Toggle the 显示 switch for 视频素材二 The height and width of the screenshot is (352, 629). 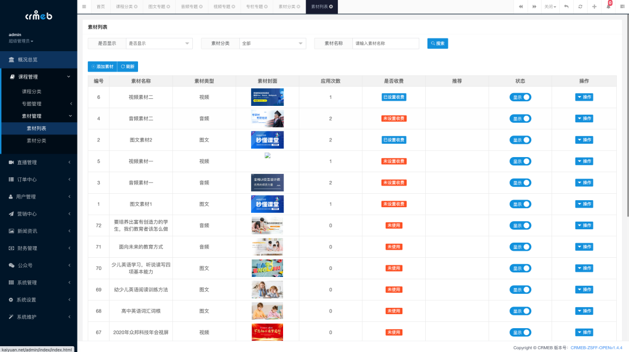[x=520, y=97]
